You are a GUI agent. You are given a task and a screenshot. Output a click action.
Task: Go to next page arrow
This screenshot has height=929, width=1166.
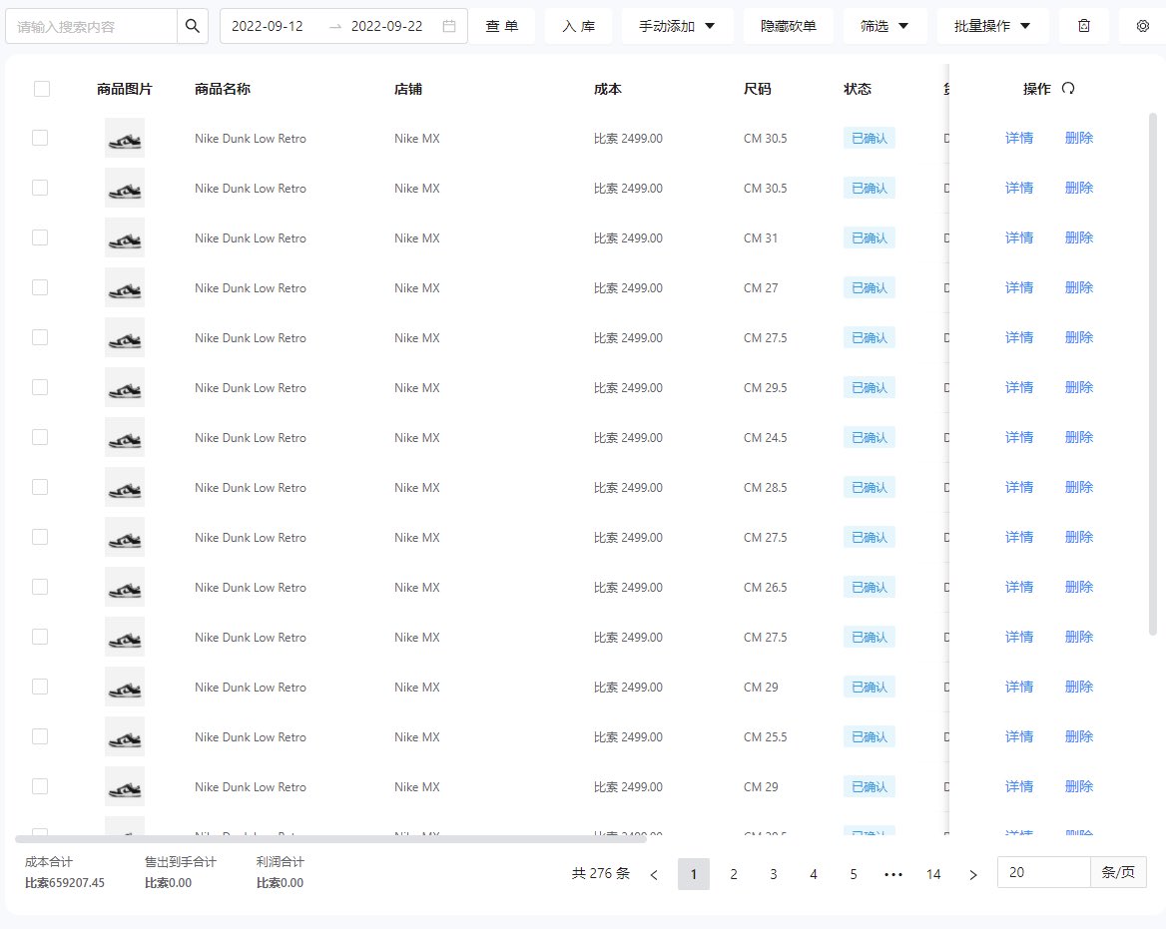[973, 875]
